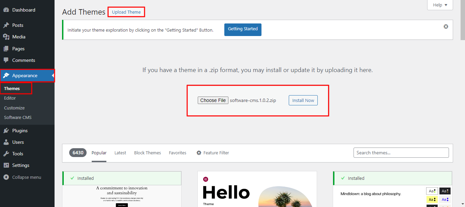The image size is (465, 207).
Task: Click Install Now to upload theme
Action: 303,100
